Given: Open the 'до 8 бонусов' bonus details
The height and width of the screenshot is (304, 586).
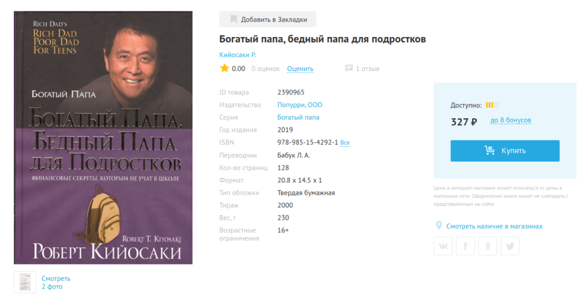Looking at the screenshot, I should point(510,121).
